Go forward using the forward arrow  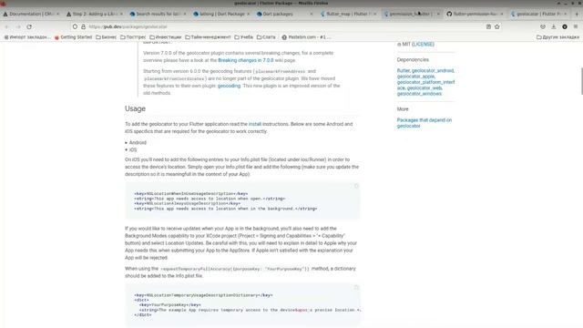coord(18,26)
